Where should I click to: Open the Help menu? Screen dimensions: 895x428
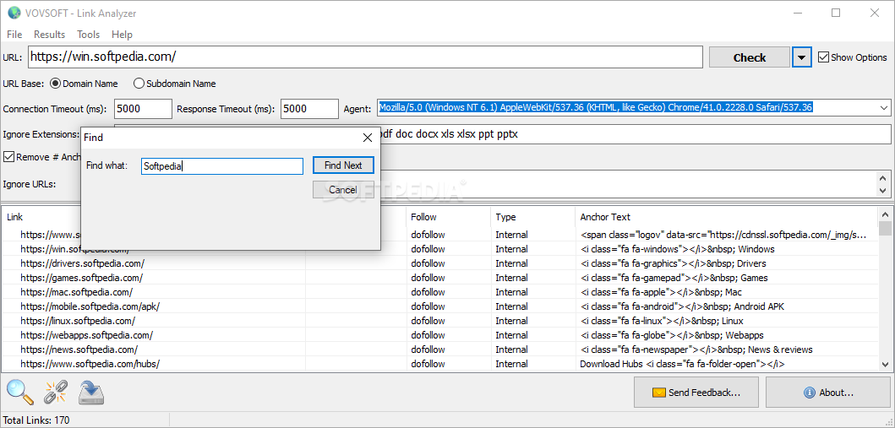(x=123, y=35)
